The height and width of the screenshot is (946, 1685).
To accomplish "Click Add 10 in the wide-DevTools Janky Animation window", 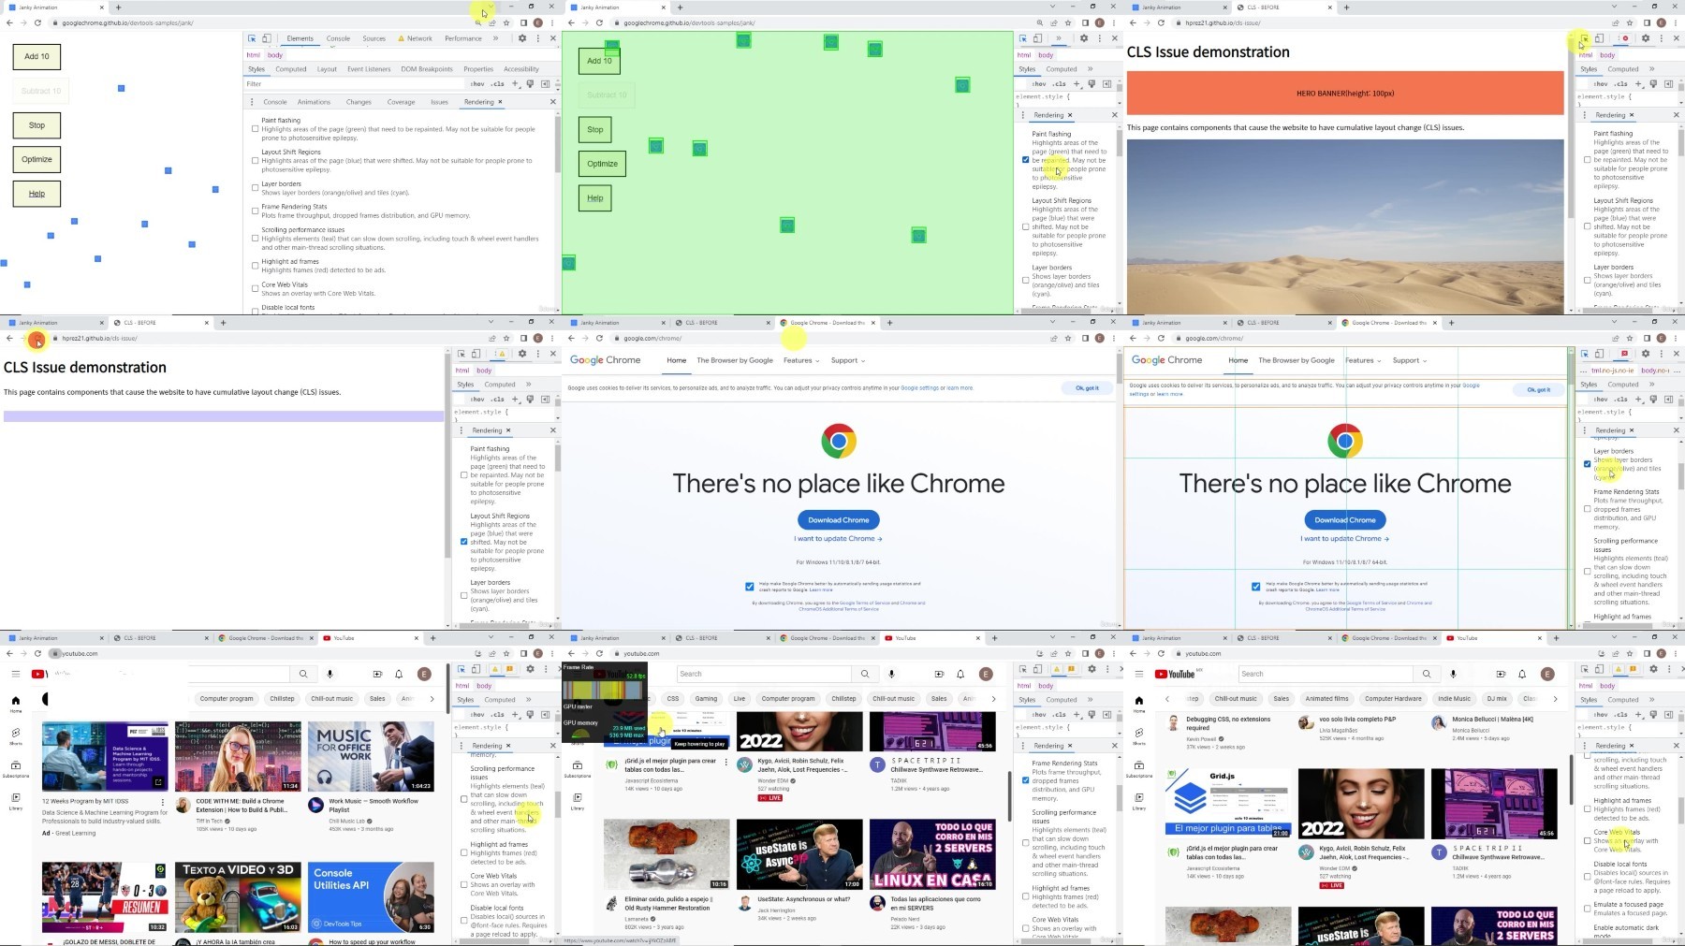I will 37,56.
